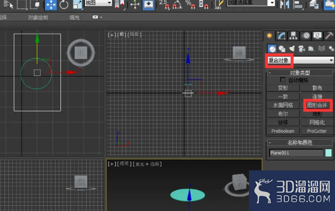Open the [真实 + 边面] shading menu
This screenshot has height=211, width=335.
[x=147, y=164]
